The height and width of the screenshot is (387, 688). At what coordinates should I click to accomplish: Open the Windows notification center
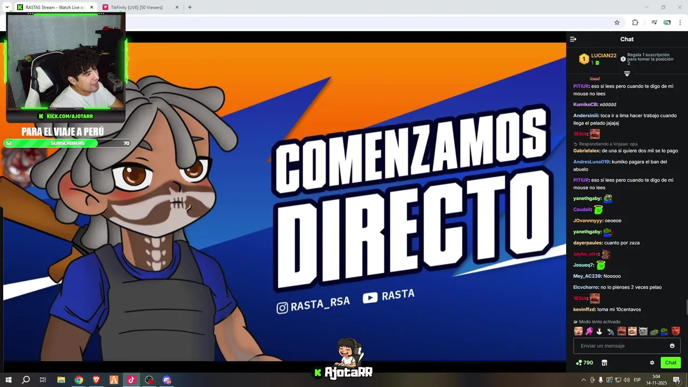click(x=677, y=380)
